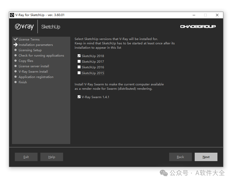Tick the SketchUp 2016 checkbox

click(79, 67)
